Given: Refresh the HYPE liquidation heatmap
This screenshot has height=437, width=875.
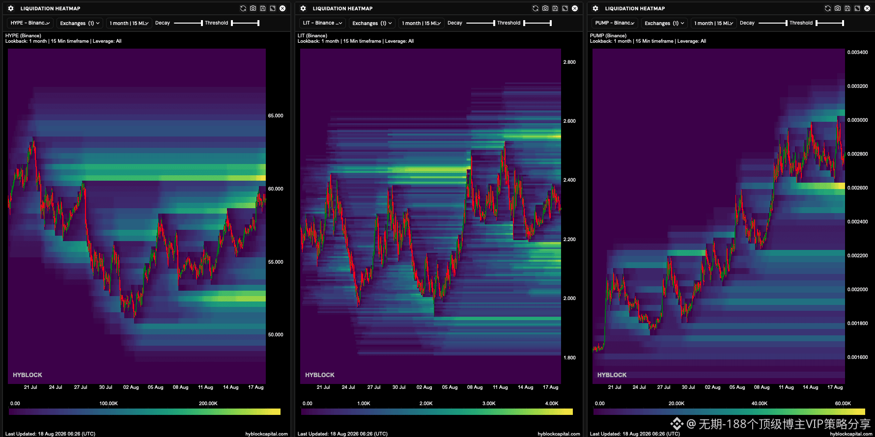Looking at the screenshot, I should (x=243, y=8).
